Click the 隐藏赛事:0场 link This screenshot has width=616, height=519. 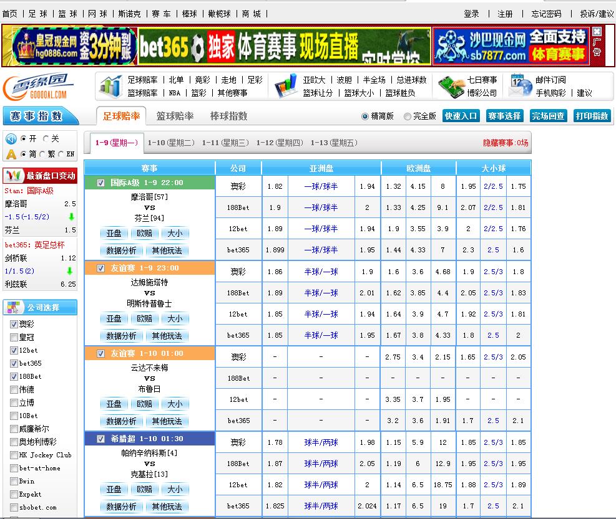506,143
